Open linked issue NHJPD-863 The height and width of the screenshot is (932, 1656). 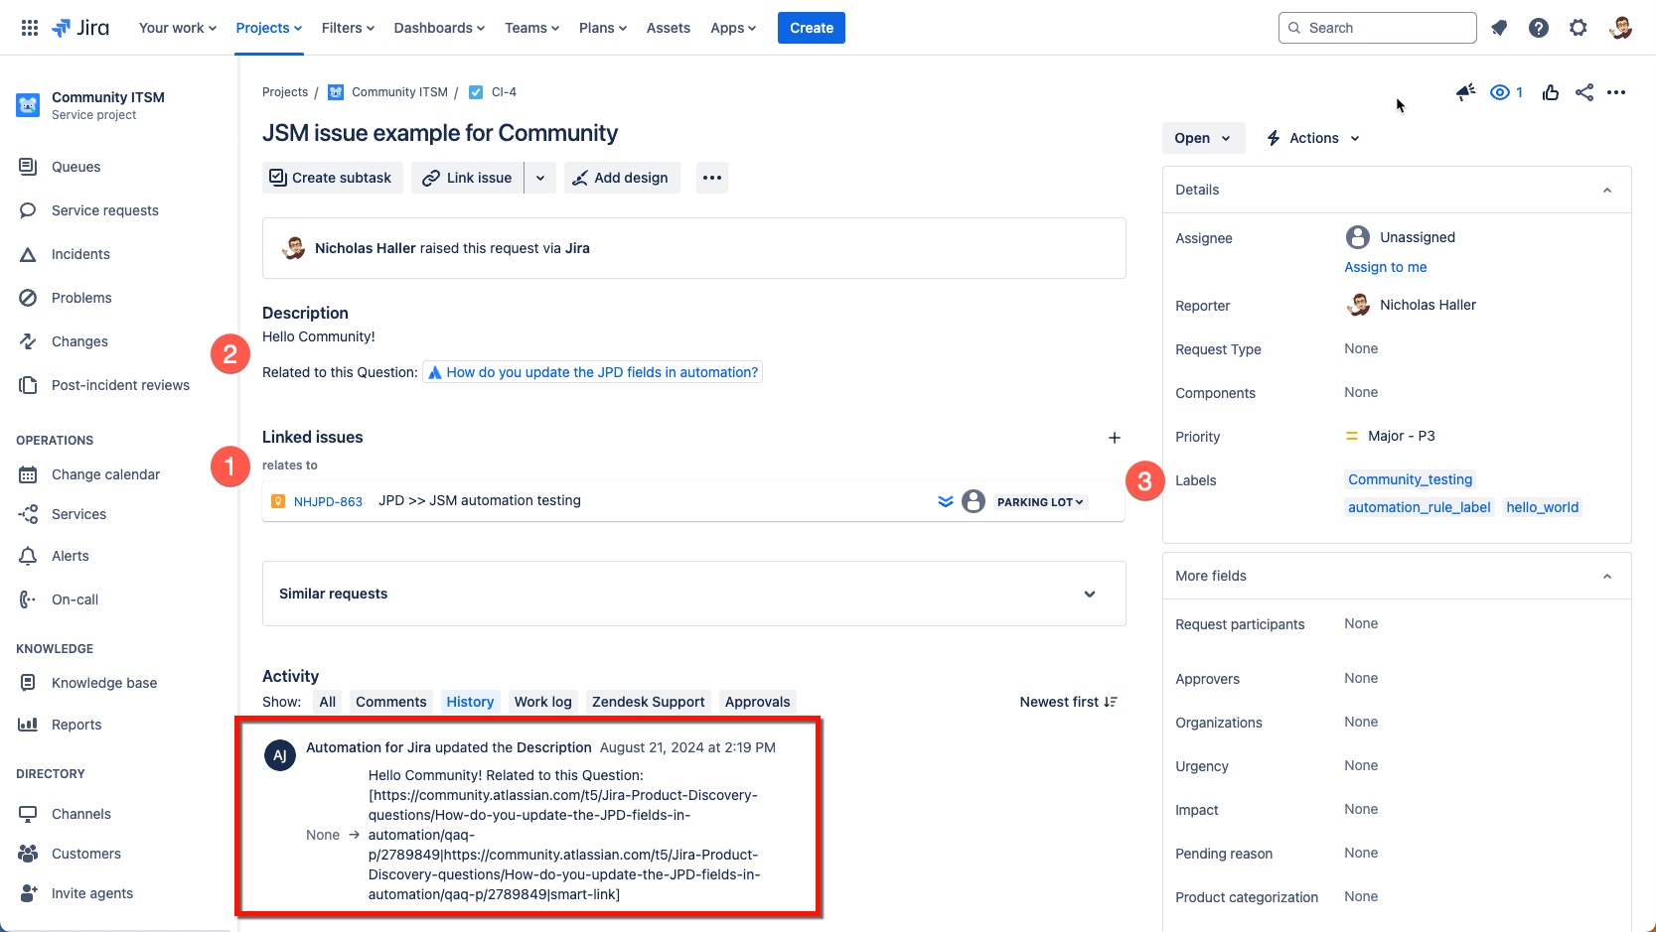[x=328, y=501]
